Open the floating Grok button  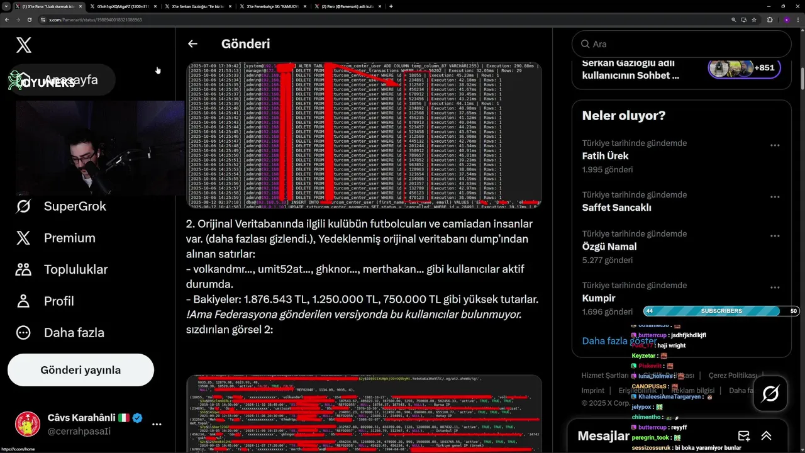(x=770, y=394)
